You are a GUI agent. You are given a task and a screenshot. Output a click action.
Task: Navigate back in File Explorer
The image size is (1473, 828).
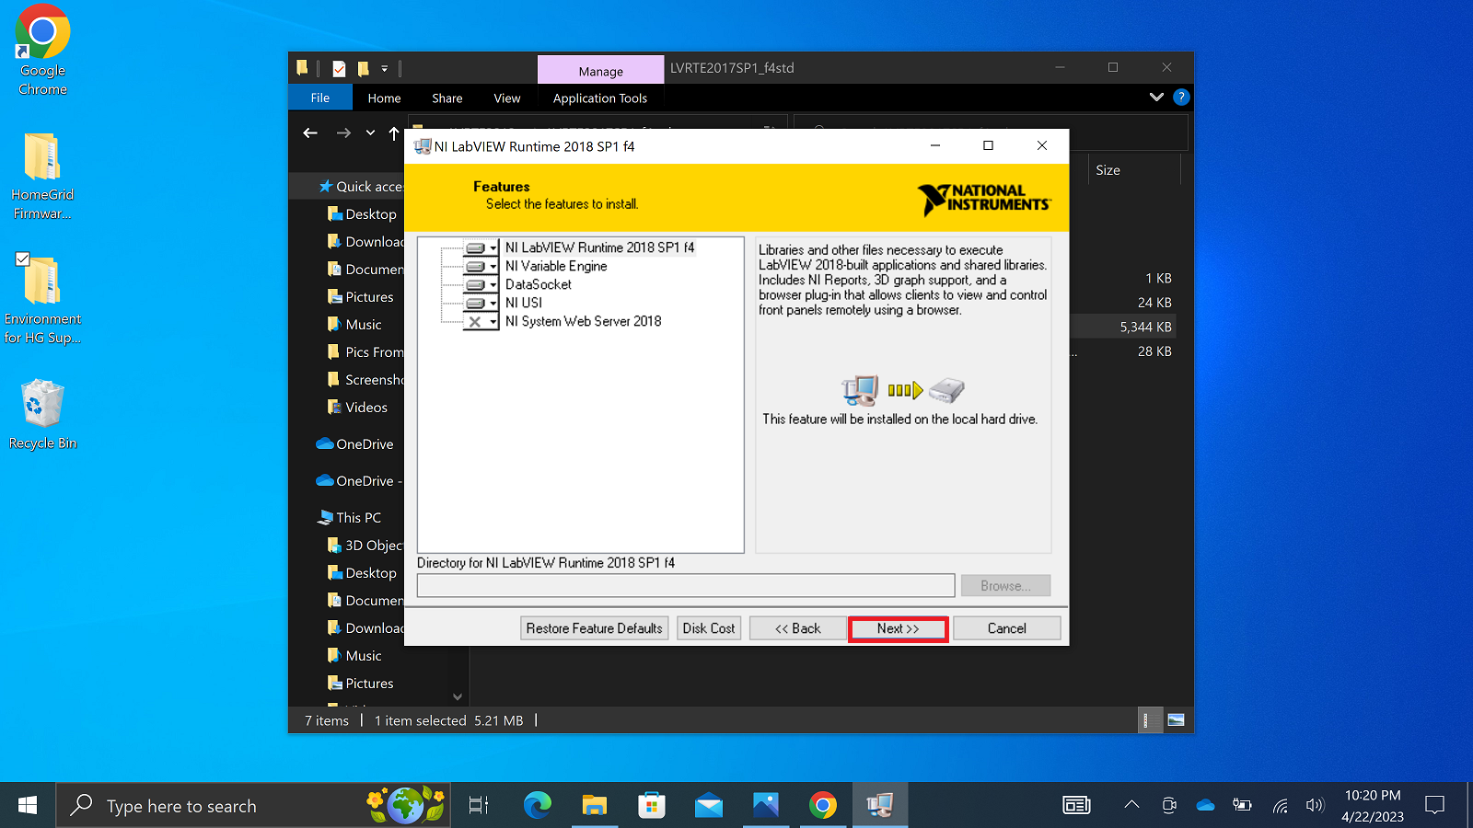coord(310,133)
